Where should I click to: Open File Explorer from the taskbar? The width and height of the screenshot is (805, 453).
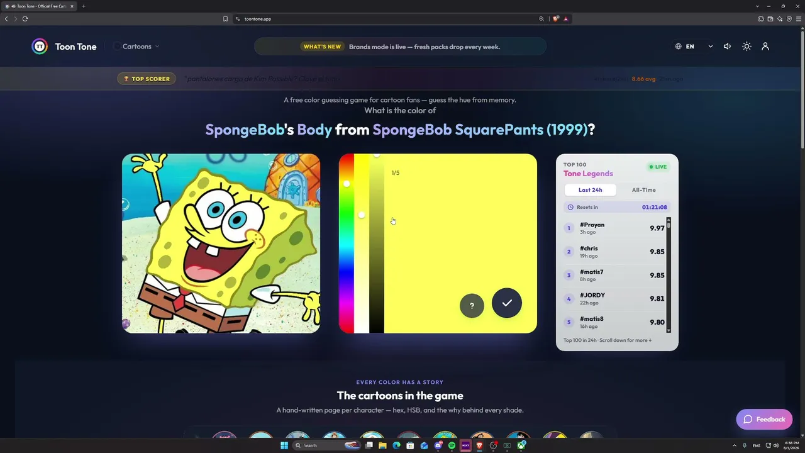coord(382,445)
